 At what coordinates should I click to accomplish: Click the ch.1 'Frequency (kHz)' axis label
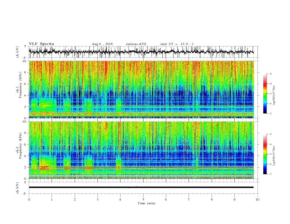point(21,85)
